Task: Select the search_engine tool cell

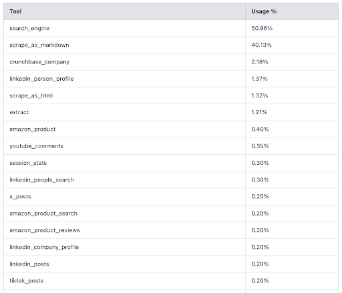Action: (124, 28)
